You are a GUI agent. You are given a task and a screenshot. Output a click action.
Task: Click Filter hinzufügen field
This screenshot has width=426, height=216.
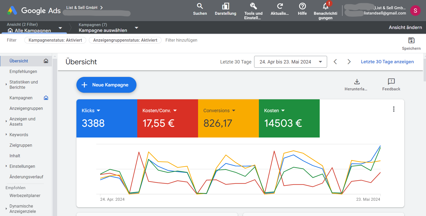point(181,40)
